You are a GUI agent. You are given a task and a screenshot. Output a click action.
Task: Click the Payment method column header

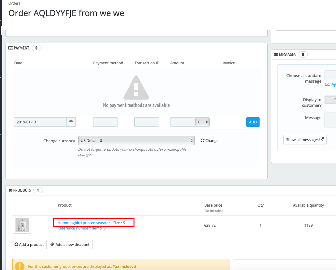click(108, 63)
